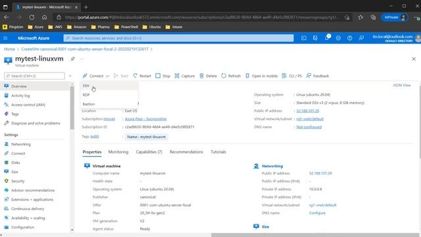421x237 pixels.
Task: Open the browser collections icon
Action: pyautogui.click(x=373, y=17)
